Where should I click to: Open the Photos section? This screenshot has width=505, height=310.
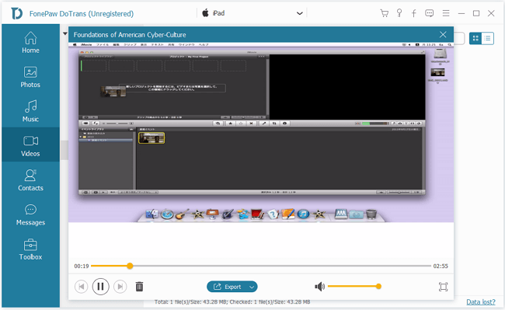coord(30,77)
